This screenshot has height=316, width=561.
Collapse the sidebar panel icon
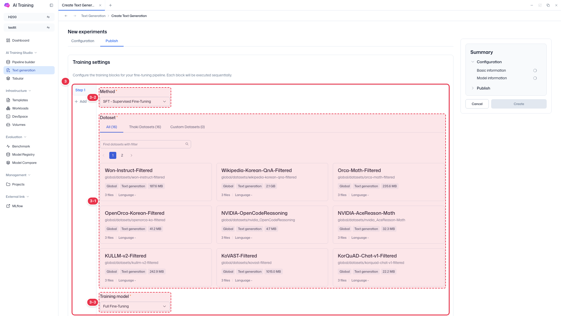tap(51, 5)
